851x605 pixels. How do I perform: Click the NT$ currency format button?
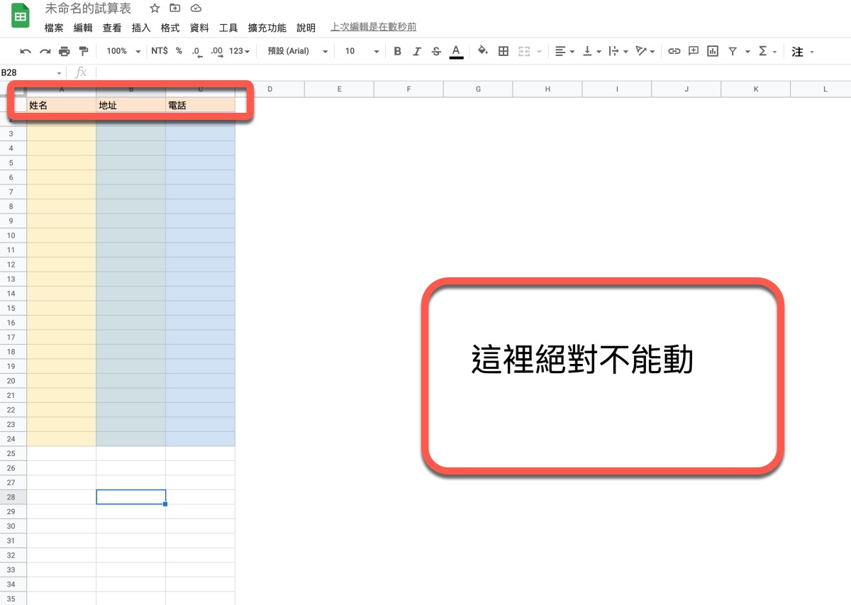pos(159,51)
